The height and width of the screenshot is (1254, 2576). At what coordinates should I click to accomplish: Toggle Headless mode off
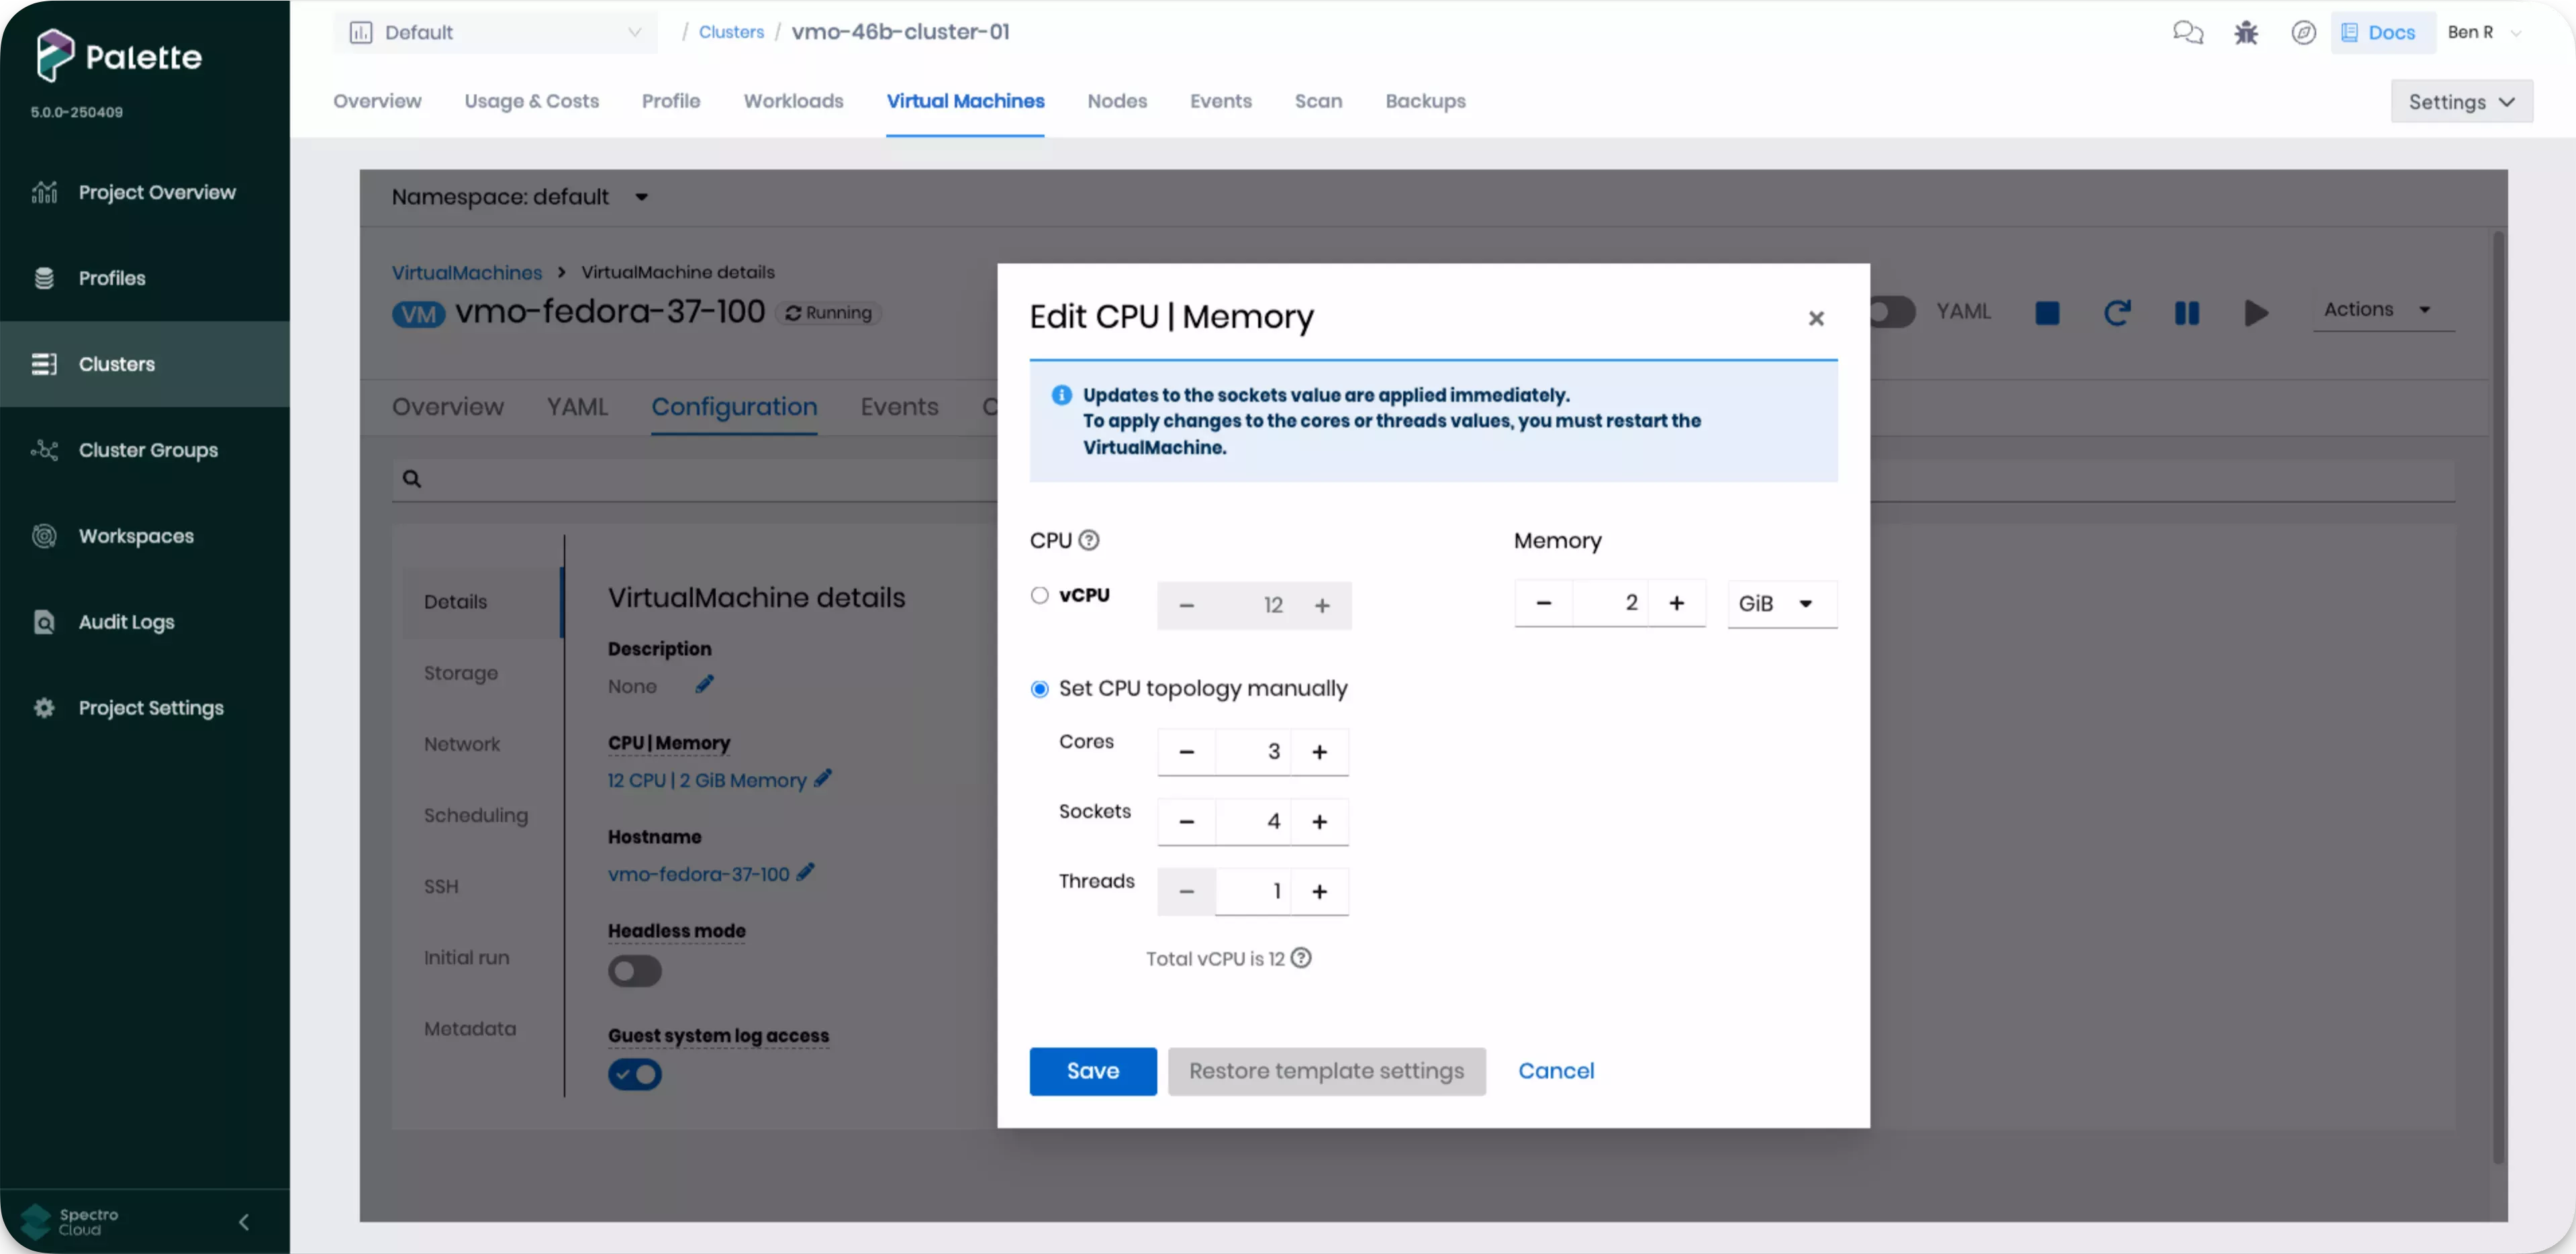pyautogui.click(x=634, y=970)
